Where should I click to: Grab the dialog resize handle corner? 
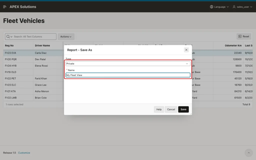pos(191,114)
